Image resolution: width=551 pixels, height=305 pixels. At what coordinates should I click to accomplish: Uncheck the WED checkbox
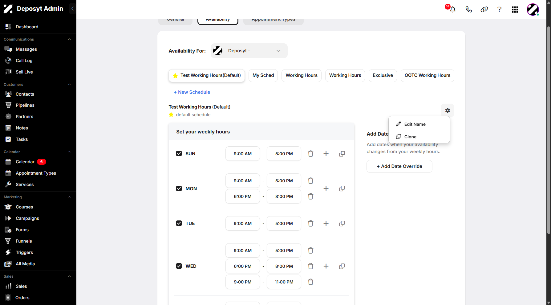click(x=179, y=266)
